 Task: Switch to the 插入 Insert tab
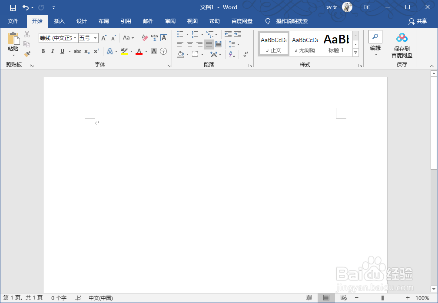(59, 21)
